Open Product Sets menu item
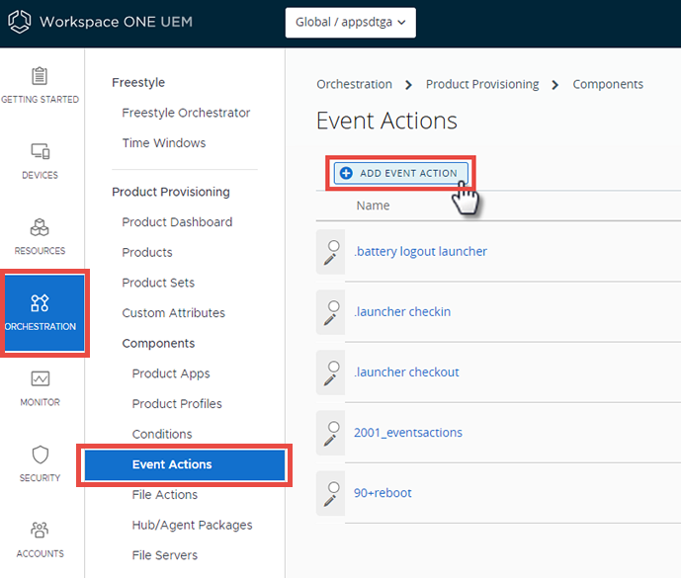 pos(158,283)
